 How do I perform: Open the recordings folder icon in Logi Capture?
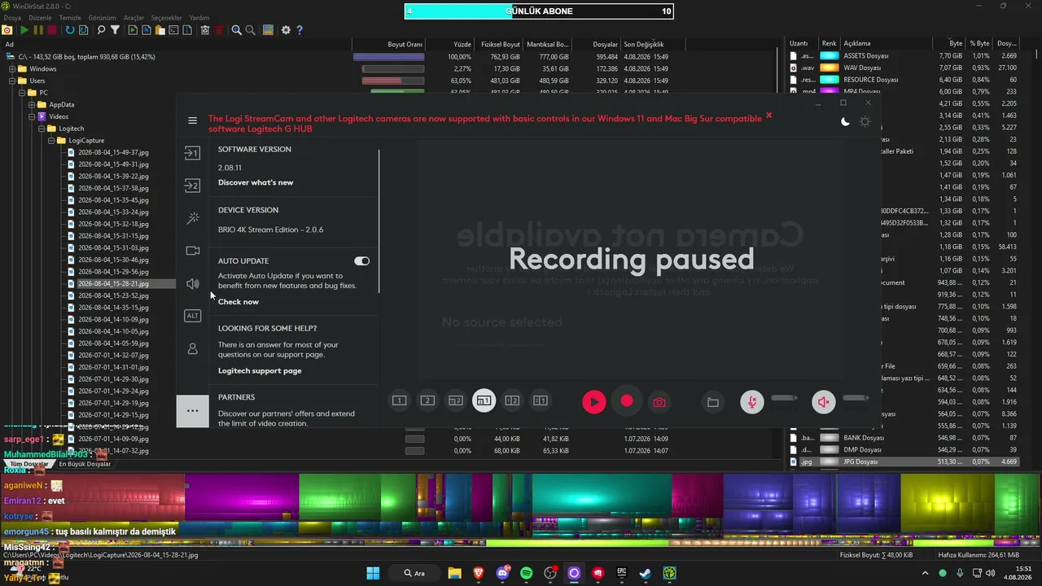[x=713, y=402]
